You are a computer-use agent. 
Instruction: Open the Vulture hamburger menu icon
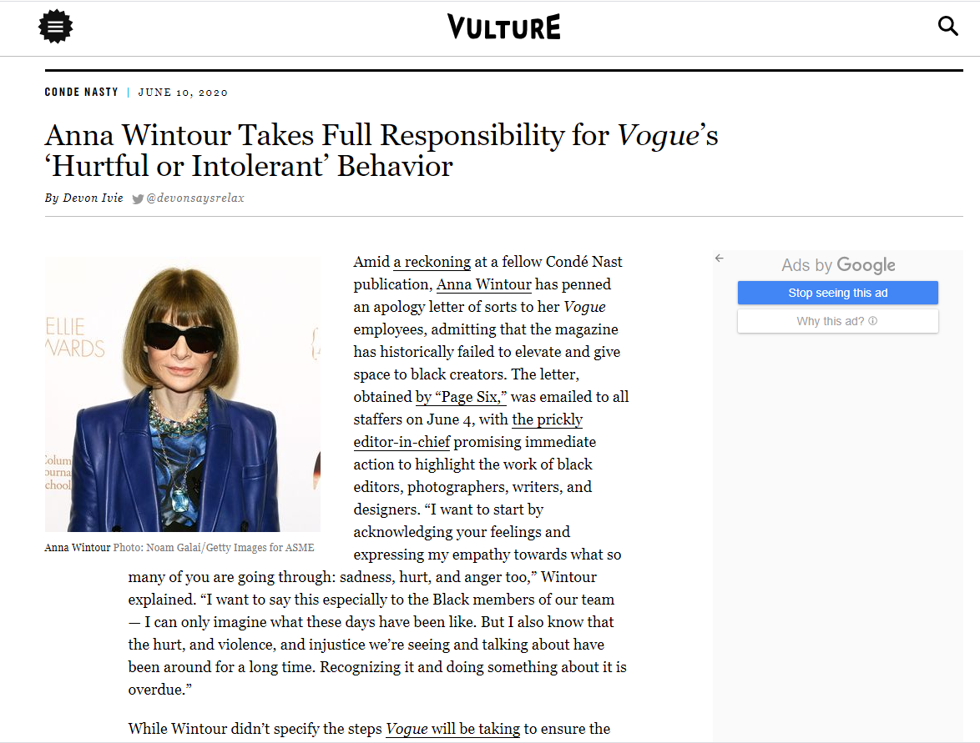[56, 27]
